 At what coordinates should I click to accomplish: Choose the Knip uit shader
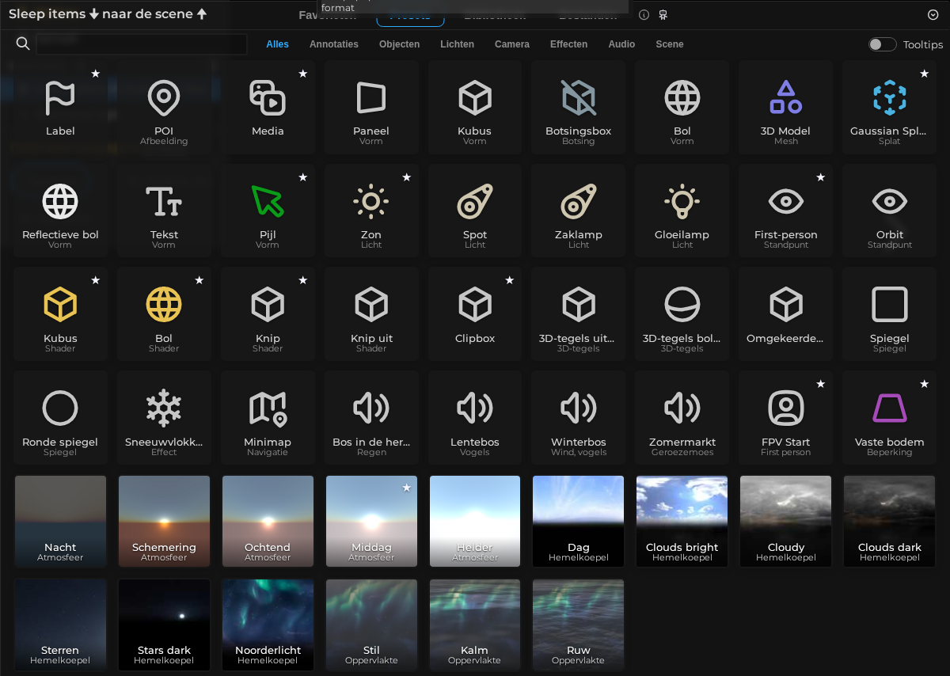371,313
